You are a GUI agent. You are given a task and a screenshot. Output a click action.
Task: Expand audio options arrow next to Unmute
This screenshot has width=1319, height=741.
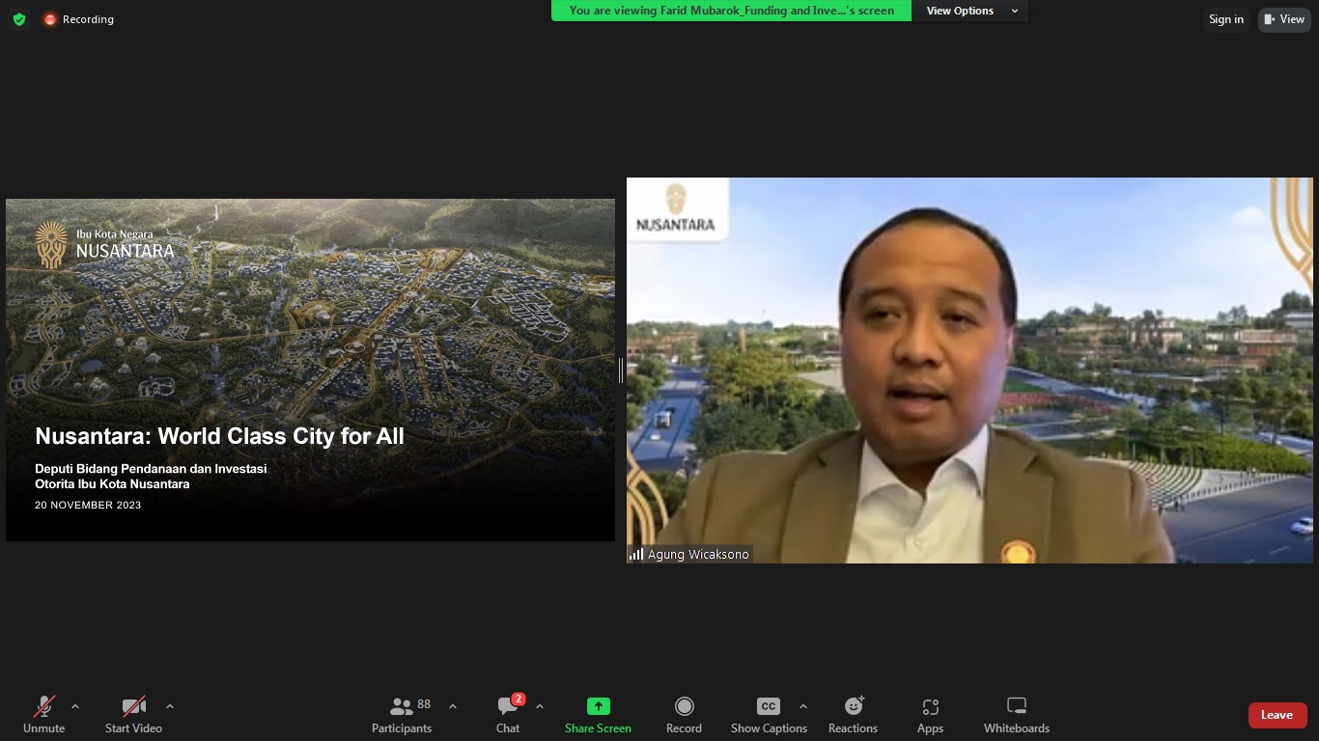(x=75, y=706)
